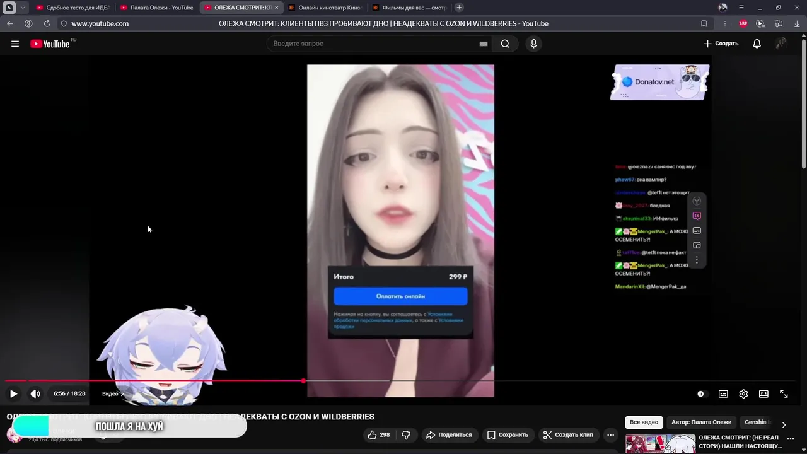Open side panel three-dot menu
Image resolution: width=807 pixels, height=454 pixels.
click(697, 260)
